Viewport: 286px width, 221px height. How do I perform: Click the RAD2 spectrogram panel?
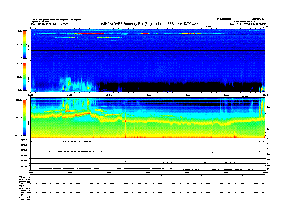click(x=148, y=44)
